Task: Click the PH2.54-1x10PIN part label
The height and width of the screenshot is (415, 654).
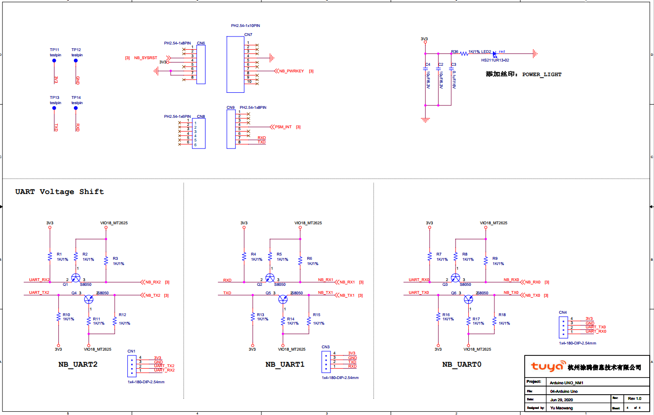Action: tap(245, 26)
